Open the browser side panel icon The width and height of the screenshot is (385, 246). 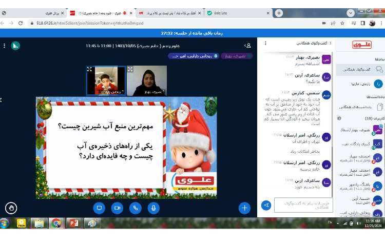pyautogui.click(x=363, y=23)
